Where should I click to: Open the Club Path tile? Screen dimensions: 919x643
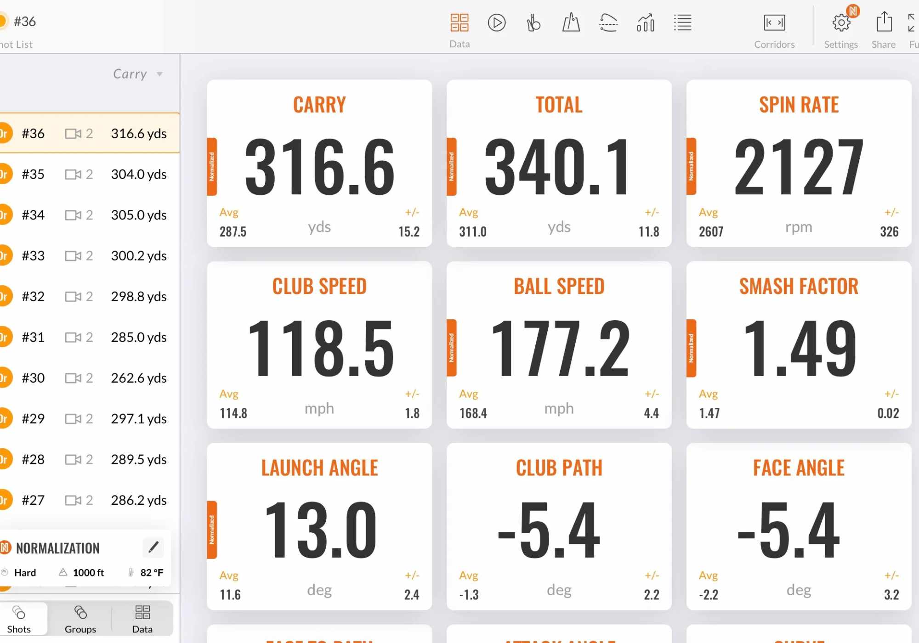559,527
